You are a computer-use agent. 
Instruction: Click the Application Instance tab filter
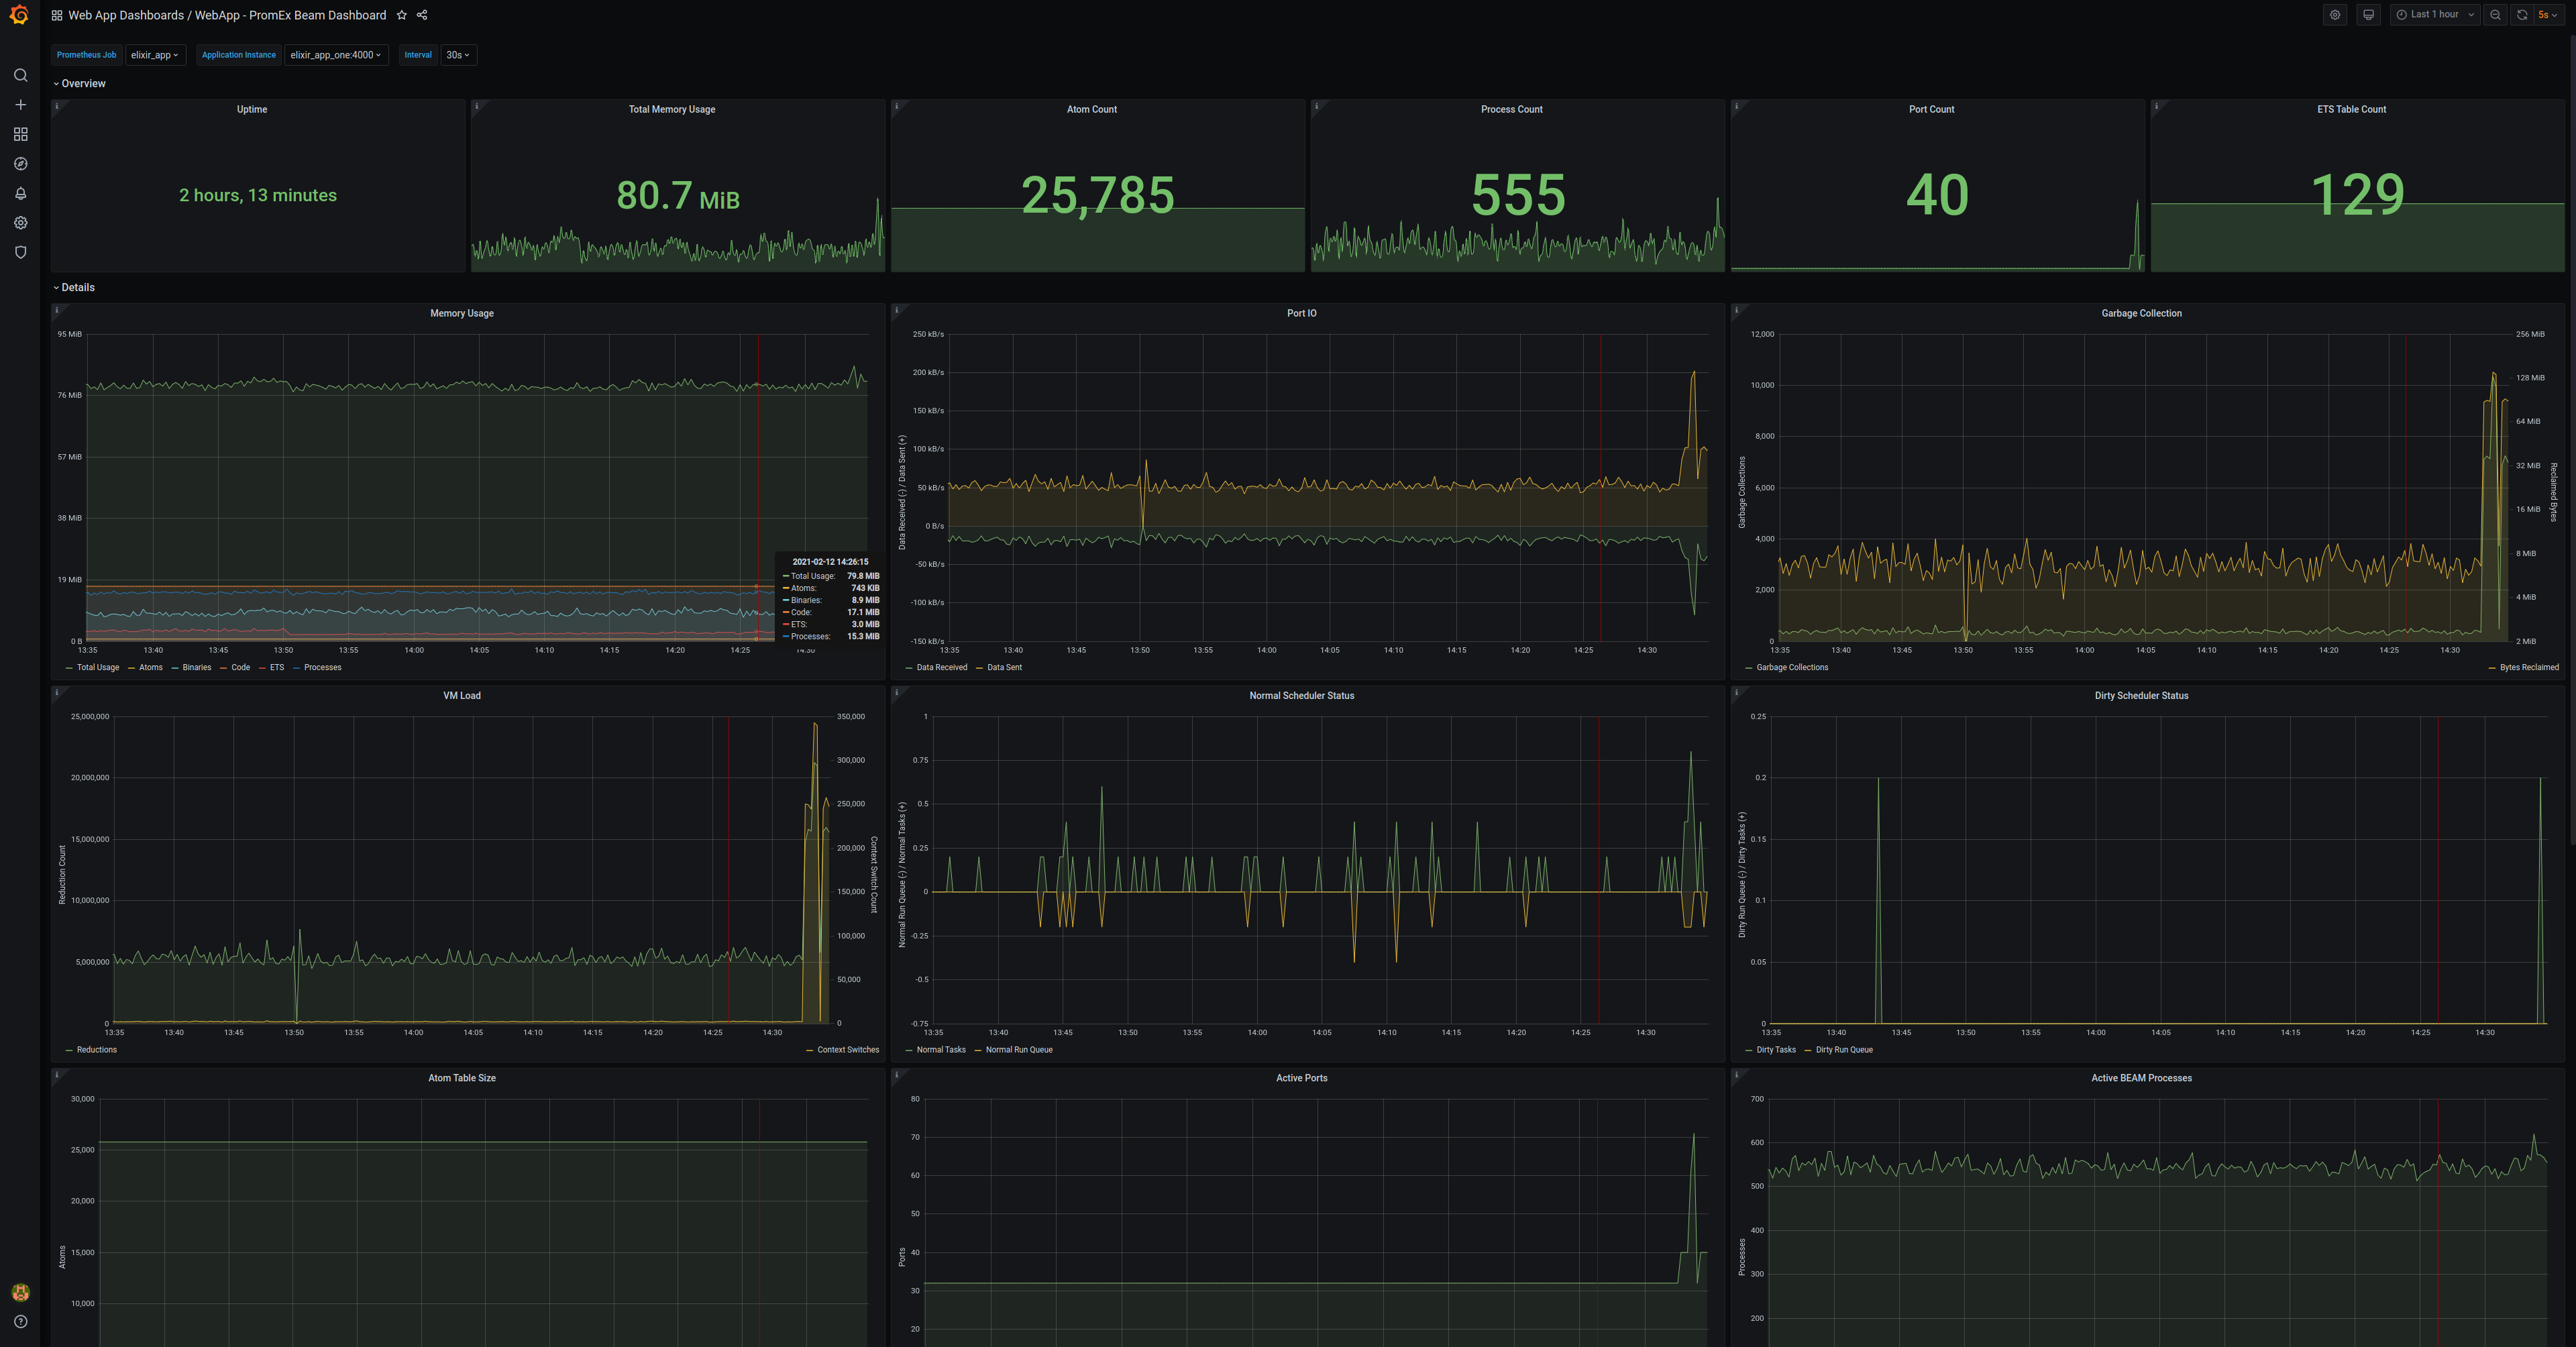pos(239,54)
